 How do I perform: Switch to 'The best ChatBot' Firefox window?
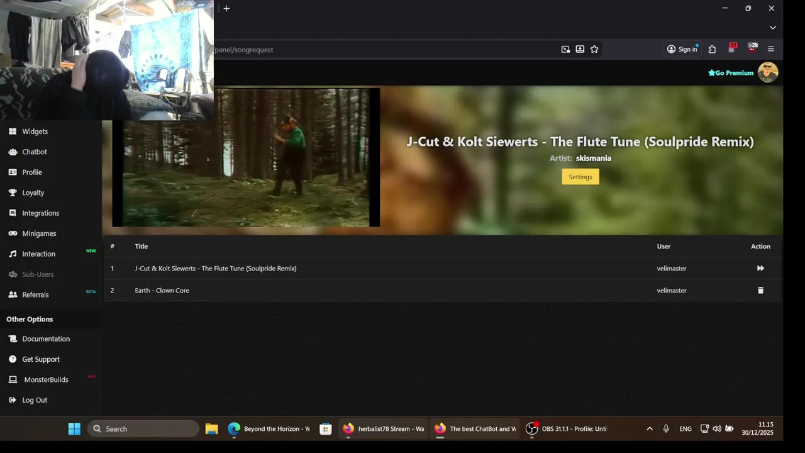(x=475, y=429)
